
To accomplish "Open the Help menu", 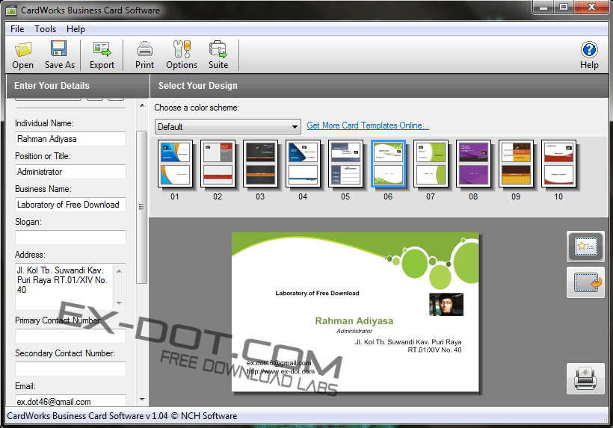I will coord(76,29).
